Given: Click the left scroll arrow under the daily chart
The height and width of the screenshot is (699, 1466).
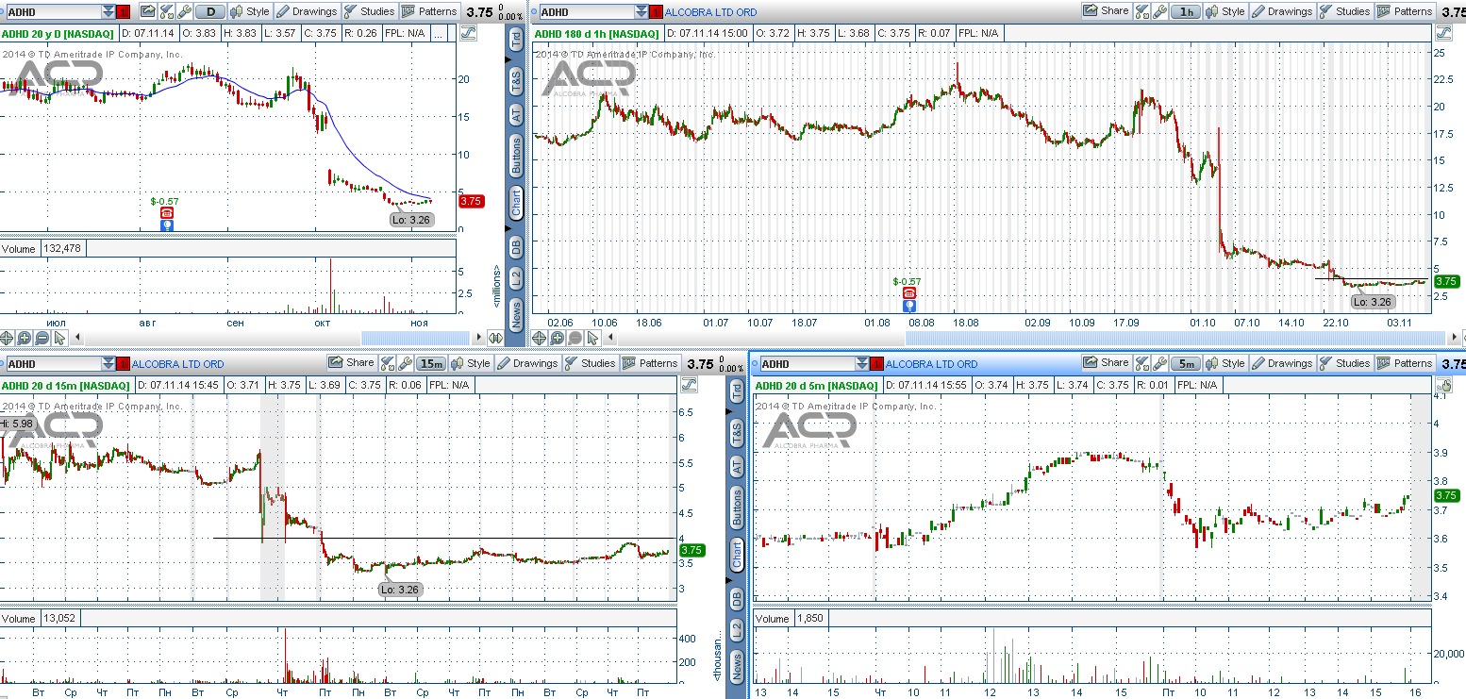Looking at the screenshot, I should tap(77, 338).
